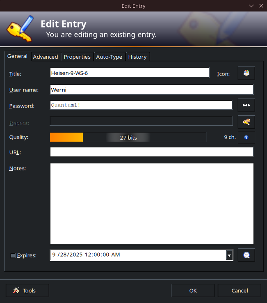Click the blue password quality info icon

(x=246, y=137)
